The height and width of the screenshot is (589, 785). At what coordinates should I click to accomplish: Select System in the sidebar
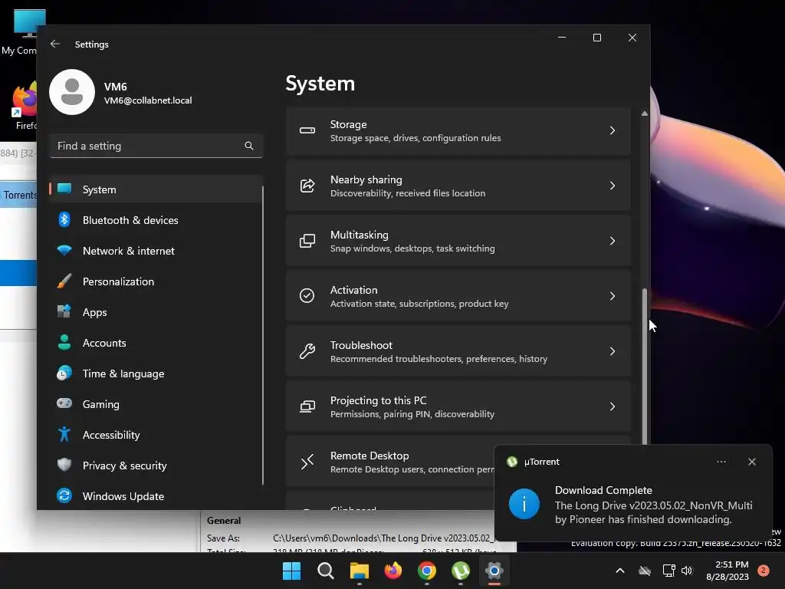point(156,189)
